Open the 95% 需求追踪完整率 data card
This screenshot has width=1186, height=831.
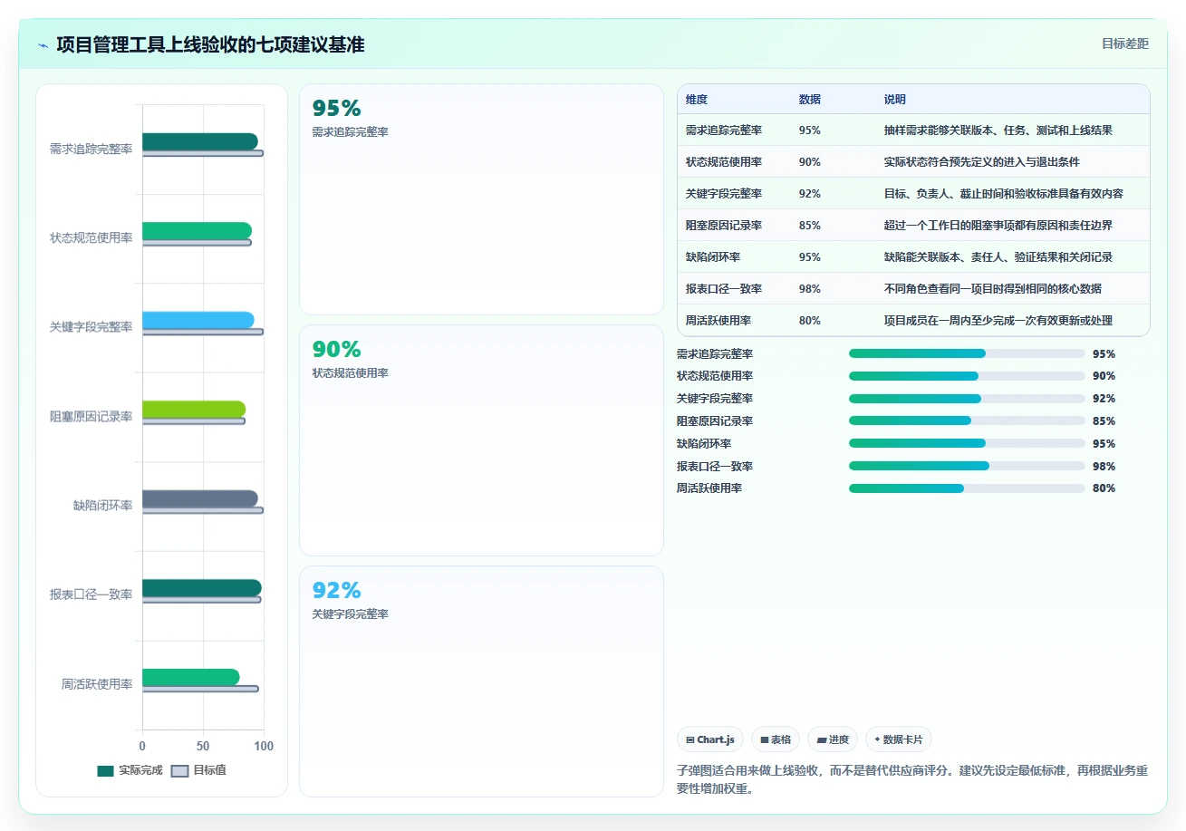coord(481,199)
